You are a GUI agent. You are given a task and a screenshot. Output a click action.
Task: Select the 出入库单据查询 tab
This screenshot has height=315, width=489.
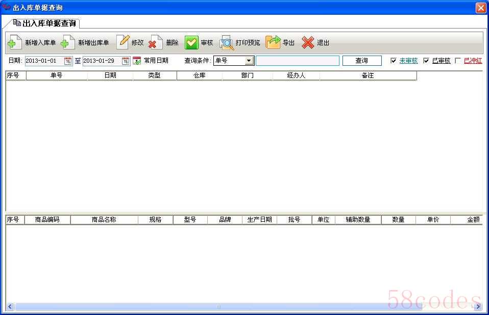(45, 23)
